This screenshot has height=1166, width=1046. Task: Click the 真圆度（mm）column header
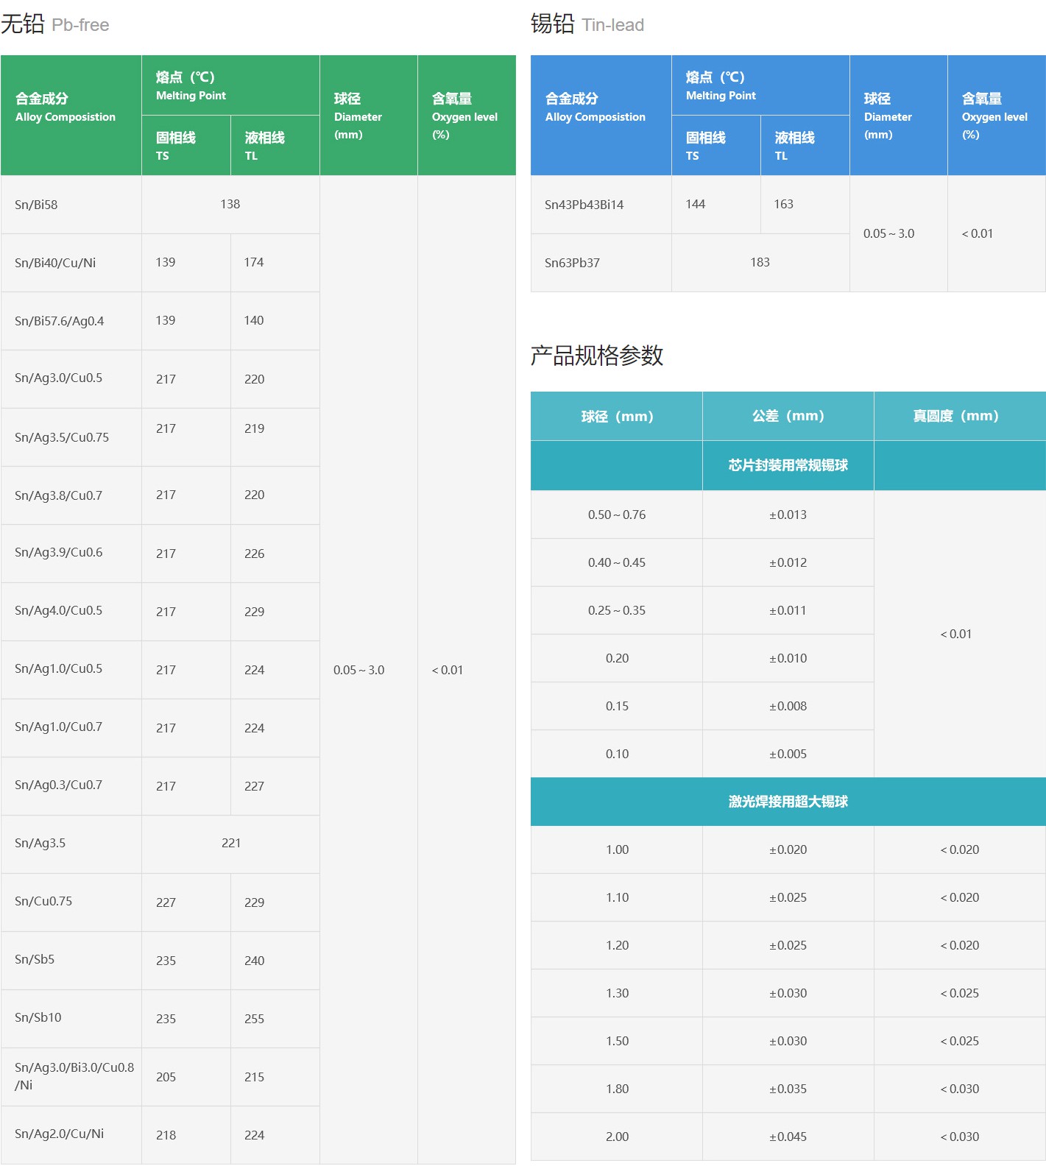click(x=955, y=416)
